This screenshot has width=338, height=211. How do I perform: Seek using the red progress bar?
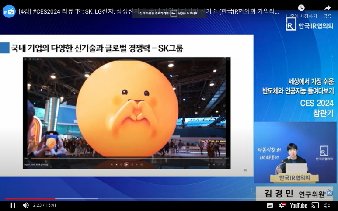169,198
